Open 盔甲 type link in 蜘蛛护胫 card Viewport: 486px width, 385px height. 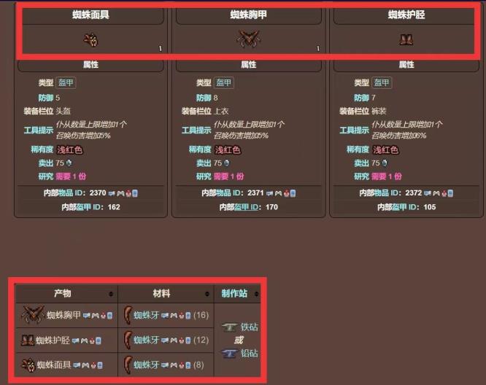click(x=381, y=82)
